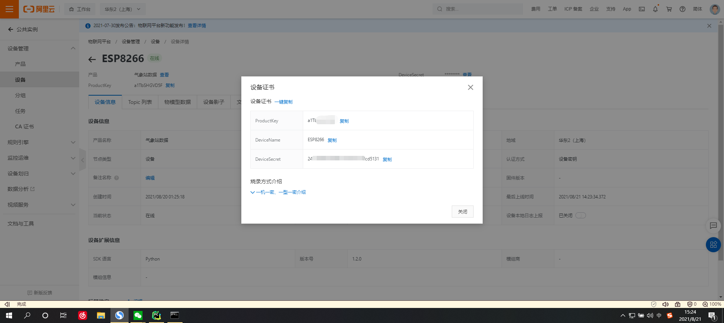
Task: Open the shopping cart icon
Action: (x=669, y=9)
